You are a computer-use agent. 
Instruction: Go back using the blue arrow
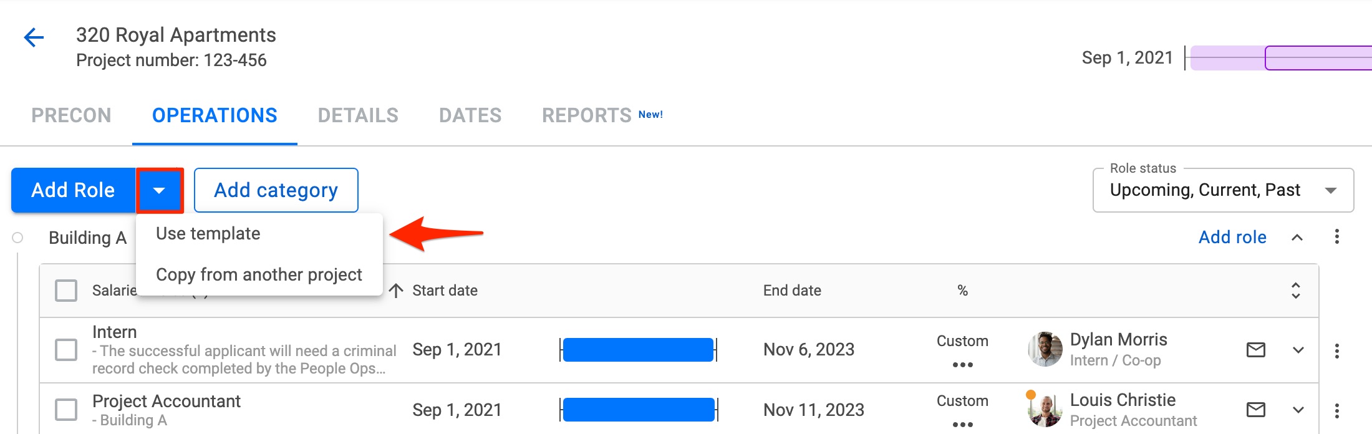click(x=34, y=37)
